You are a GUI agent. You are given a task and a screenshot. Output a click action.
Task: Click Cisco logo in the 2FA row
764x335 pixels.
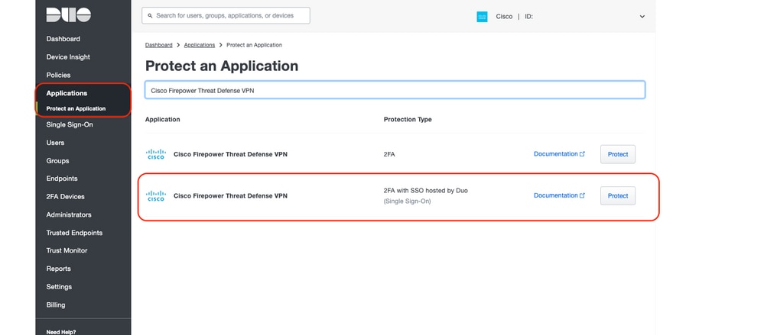[x=156, y=154]
